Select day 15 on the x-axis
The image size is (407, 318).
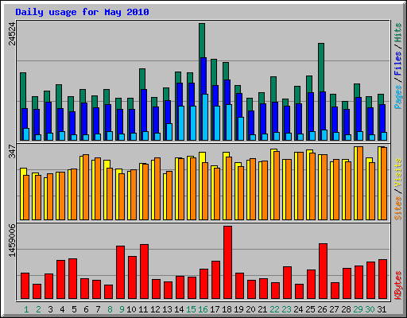click(191, 309)
